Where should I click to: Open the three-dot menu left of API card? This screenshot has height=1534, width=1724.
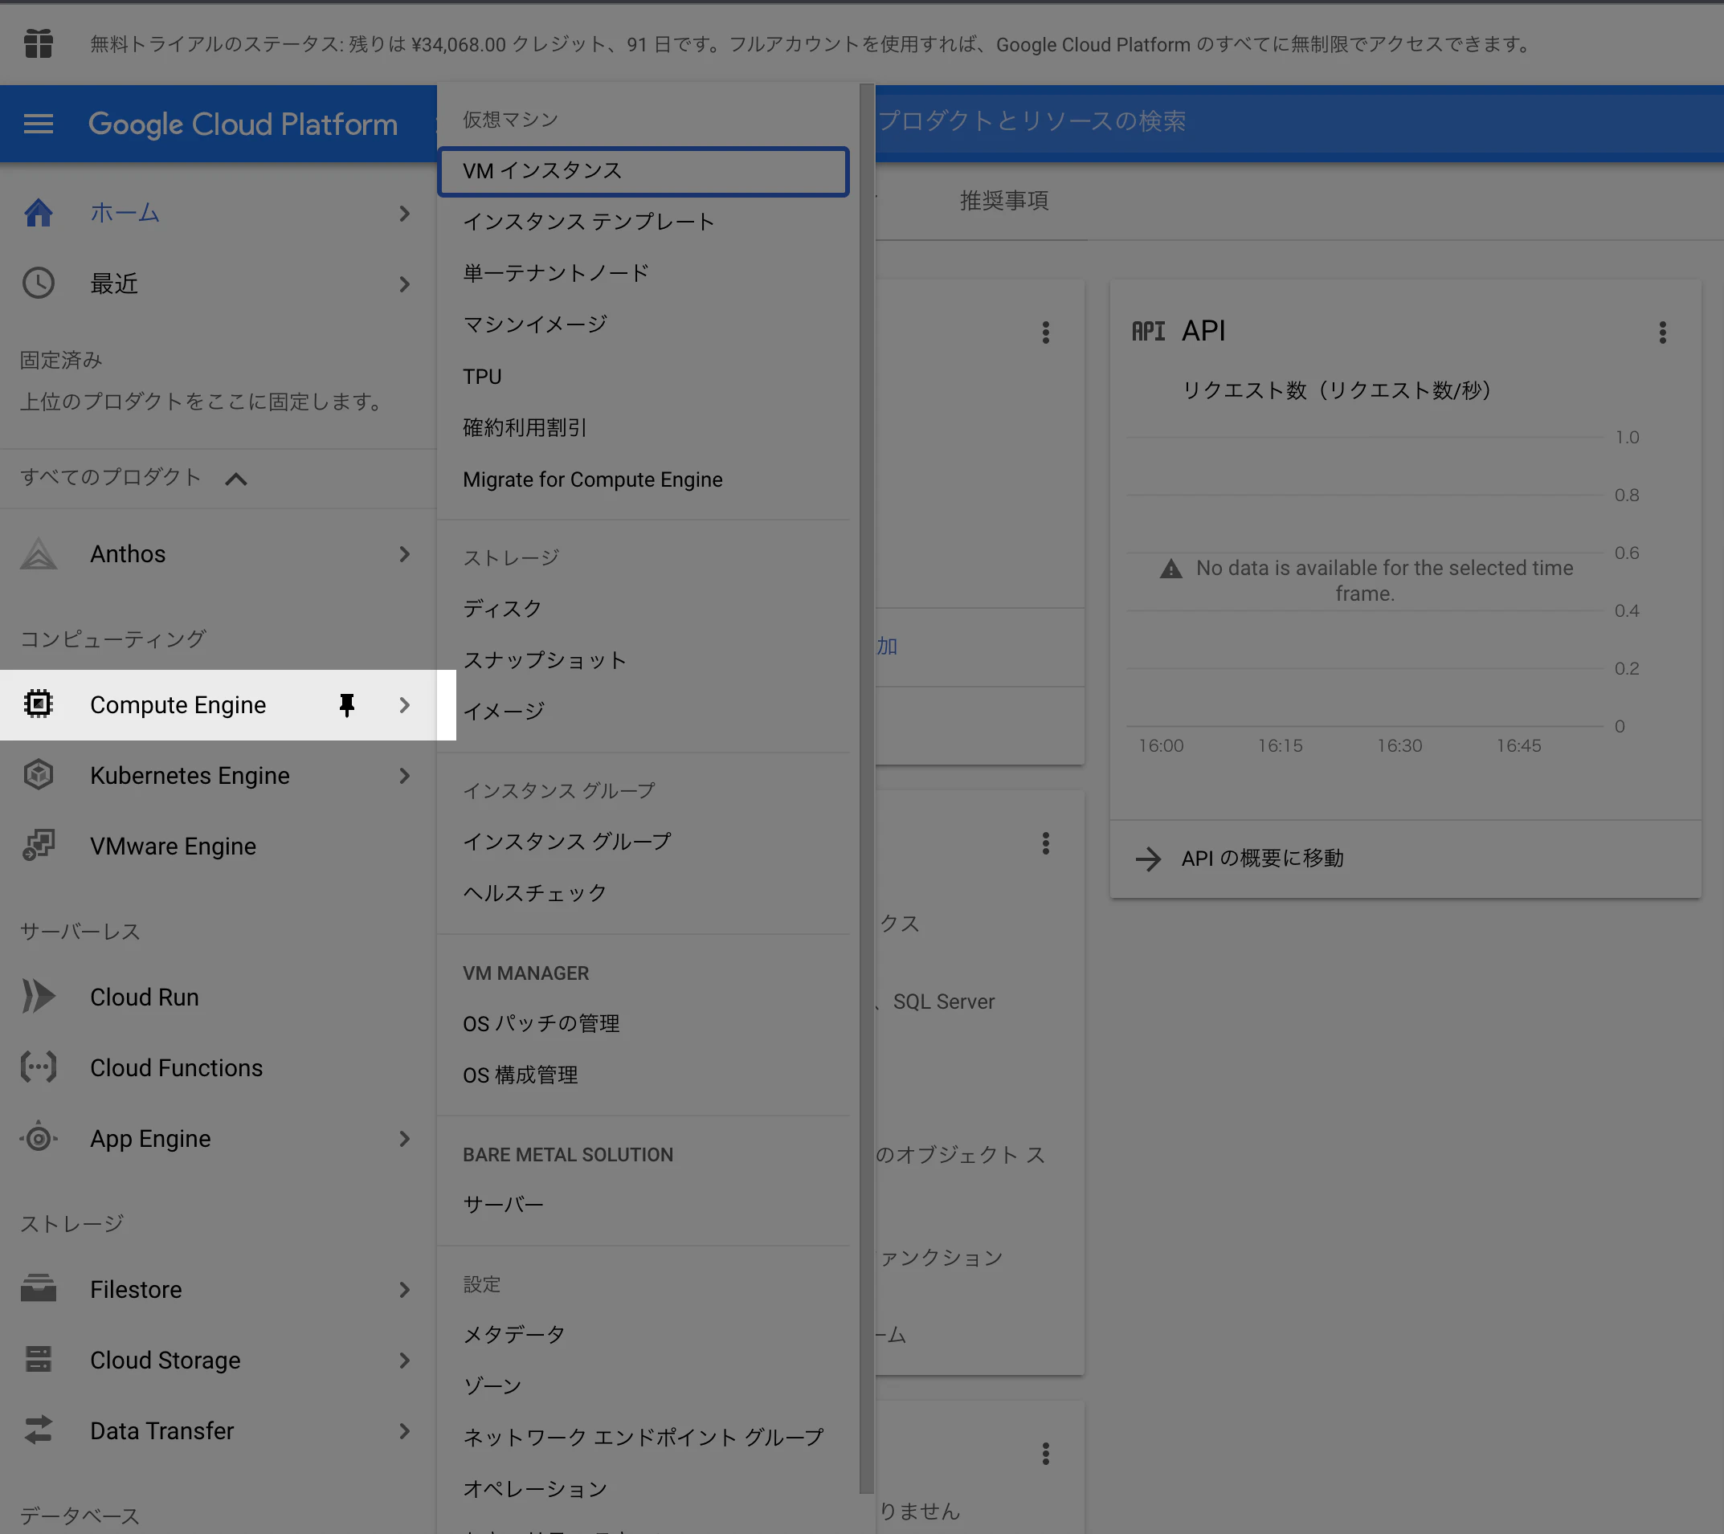(1045, 333)
